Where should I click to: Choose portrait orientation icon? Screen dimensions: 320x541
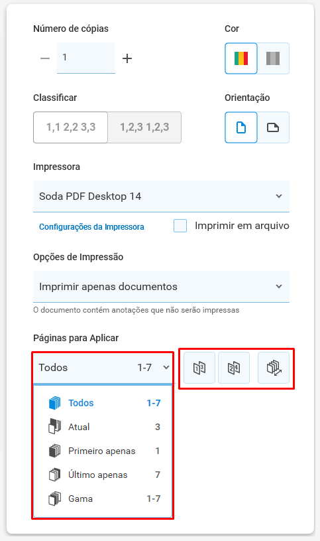tap(240, 127)
